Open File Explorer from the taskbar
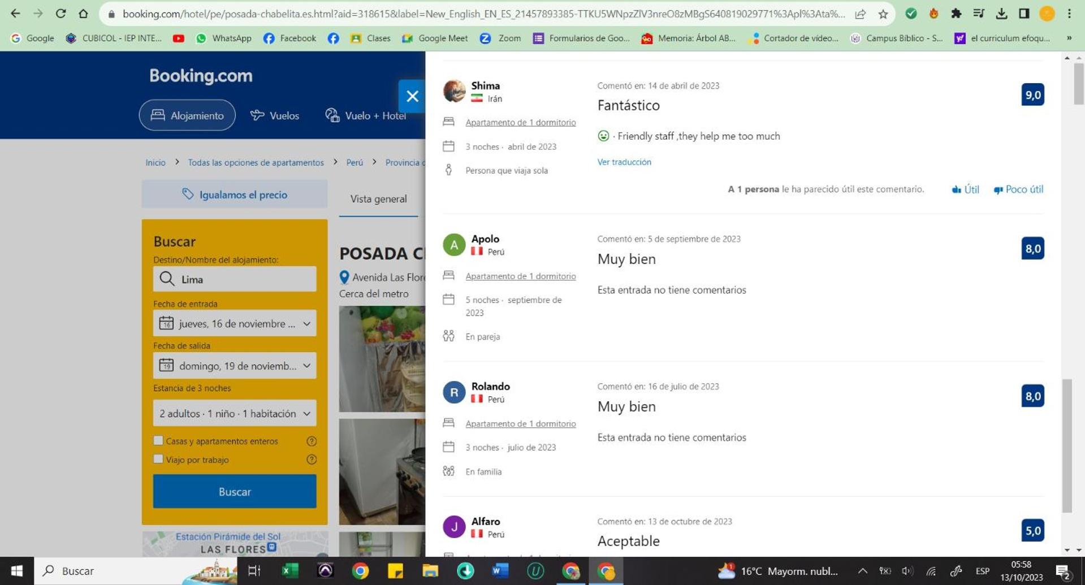Screen dimensions: 1085x585 click(x=430, y=571)
